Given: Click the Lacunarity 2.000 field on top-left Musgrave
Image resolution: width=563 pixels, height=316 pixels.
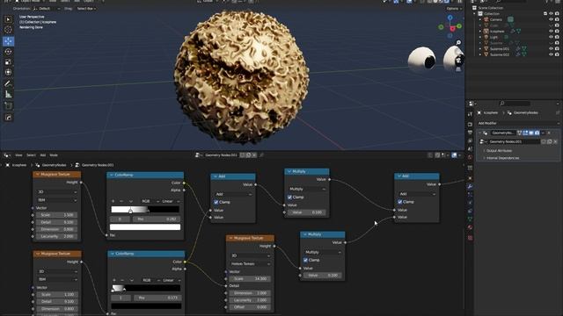Looking at the screenshot, I should [56, 236].
